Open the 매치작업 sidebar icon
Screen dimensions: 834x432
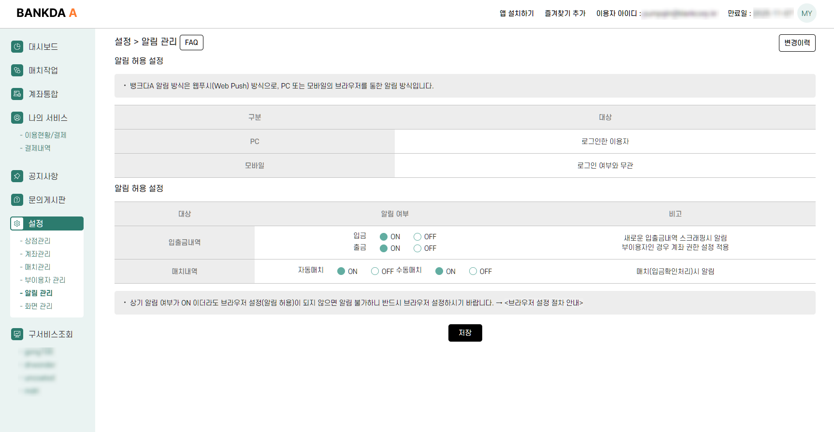click(17, 71)
